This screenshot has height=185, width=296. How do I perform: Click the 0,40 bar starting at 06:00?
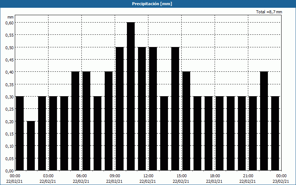(x=86, y=121)
